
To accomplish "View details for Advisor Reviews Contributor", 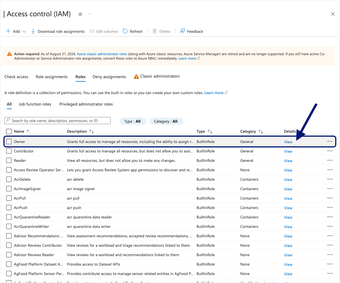I will (x=288, y=246).
